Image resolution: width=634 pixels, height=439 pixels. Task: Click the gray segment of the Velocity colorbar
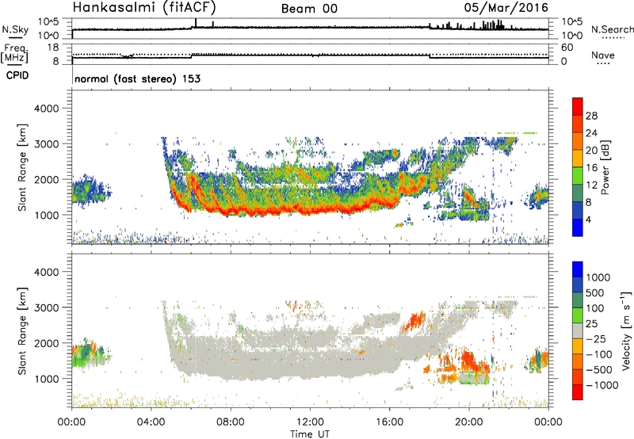578,330
